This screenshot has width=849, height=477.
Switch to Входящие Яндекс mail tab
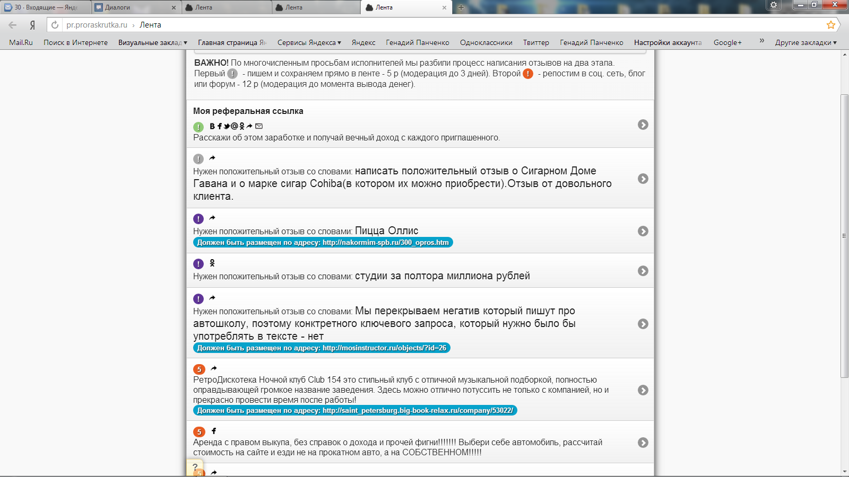(x=45, y=7)
